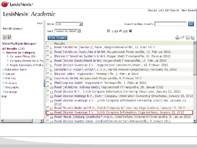Tick checkbox for result 8 LexisNexis GmbH

pyautogui.click(x=48, y=78)
